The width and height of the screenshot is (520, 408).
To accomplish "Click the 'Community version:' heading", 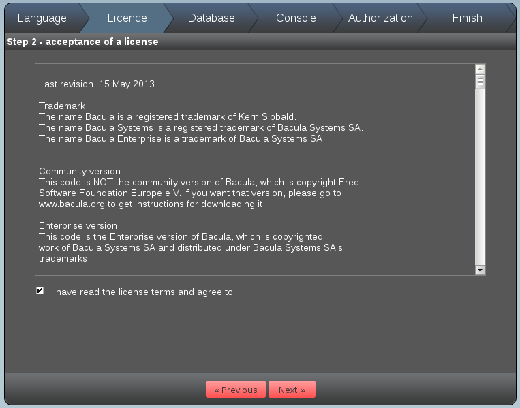I will [x=81, y=172].
